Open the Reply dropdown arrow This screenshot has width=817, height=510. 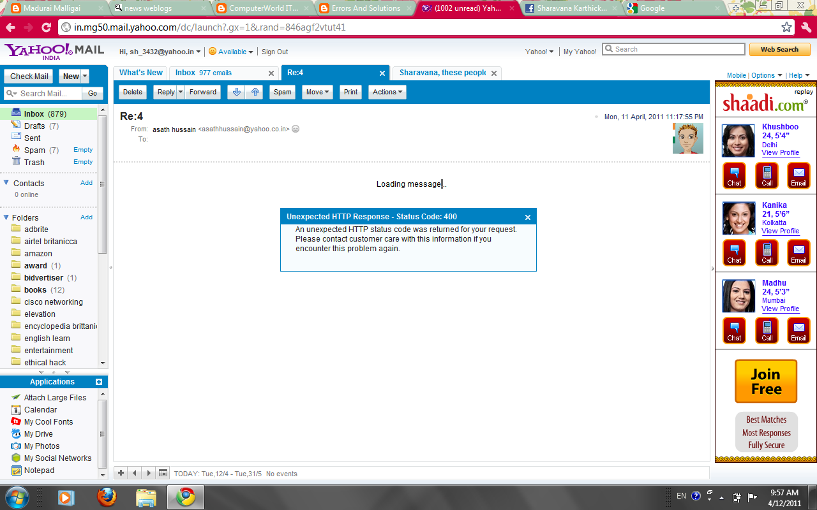[181, 92]
